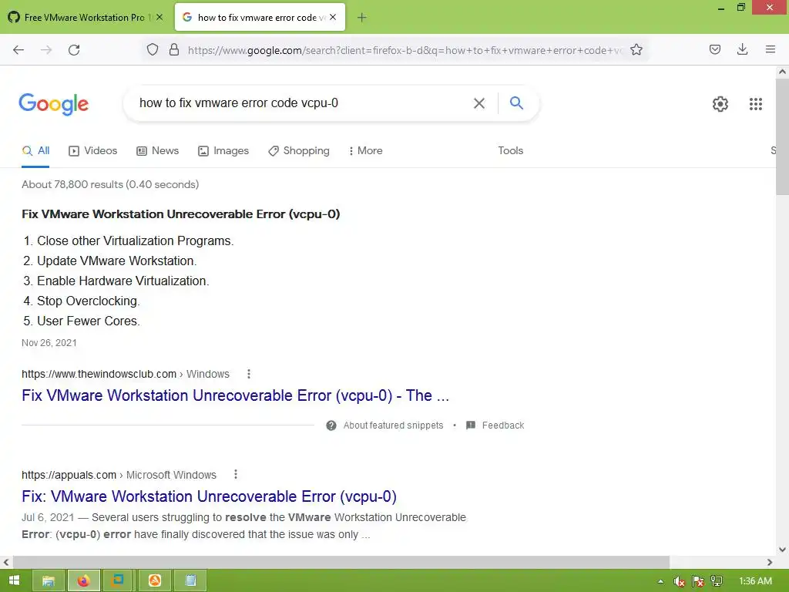Click the vertical scrollbar thumb
This screenshot has width=789, height=592.
[782, 136]
